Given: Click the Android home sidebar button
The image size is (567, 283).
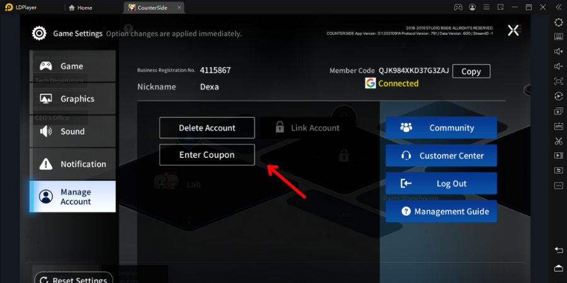Looking at the screenshot, I should 558,268.
